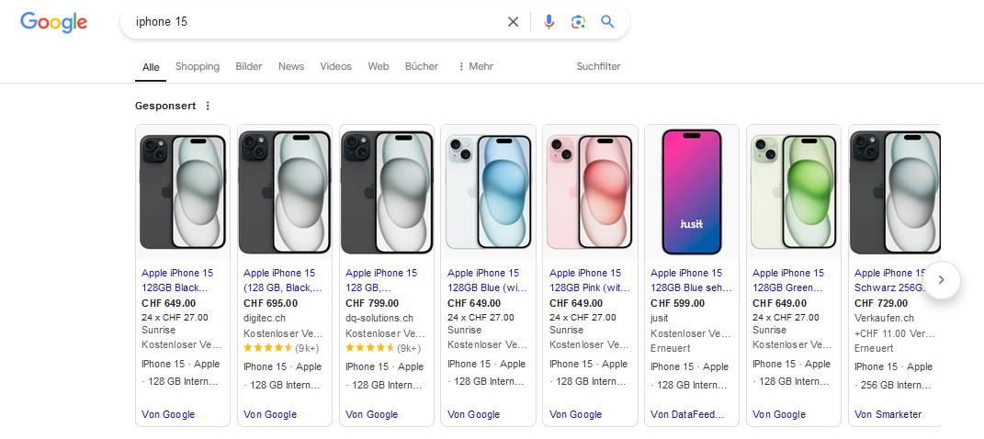Click the jusit iPhone 15 product image
984x439 pixels.
(692, 192)
